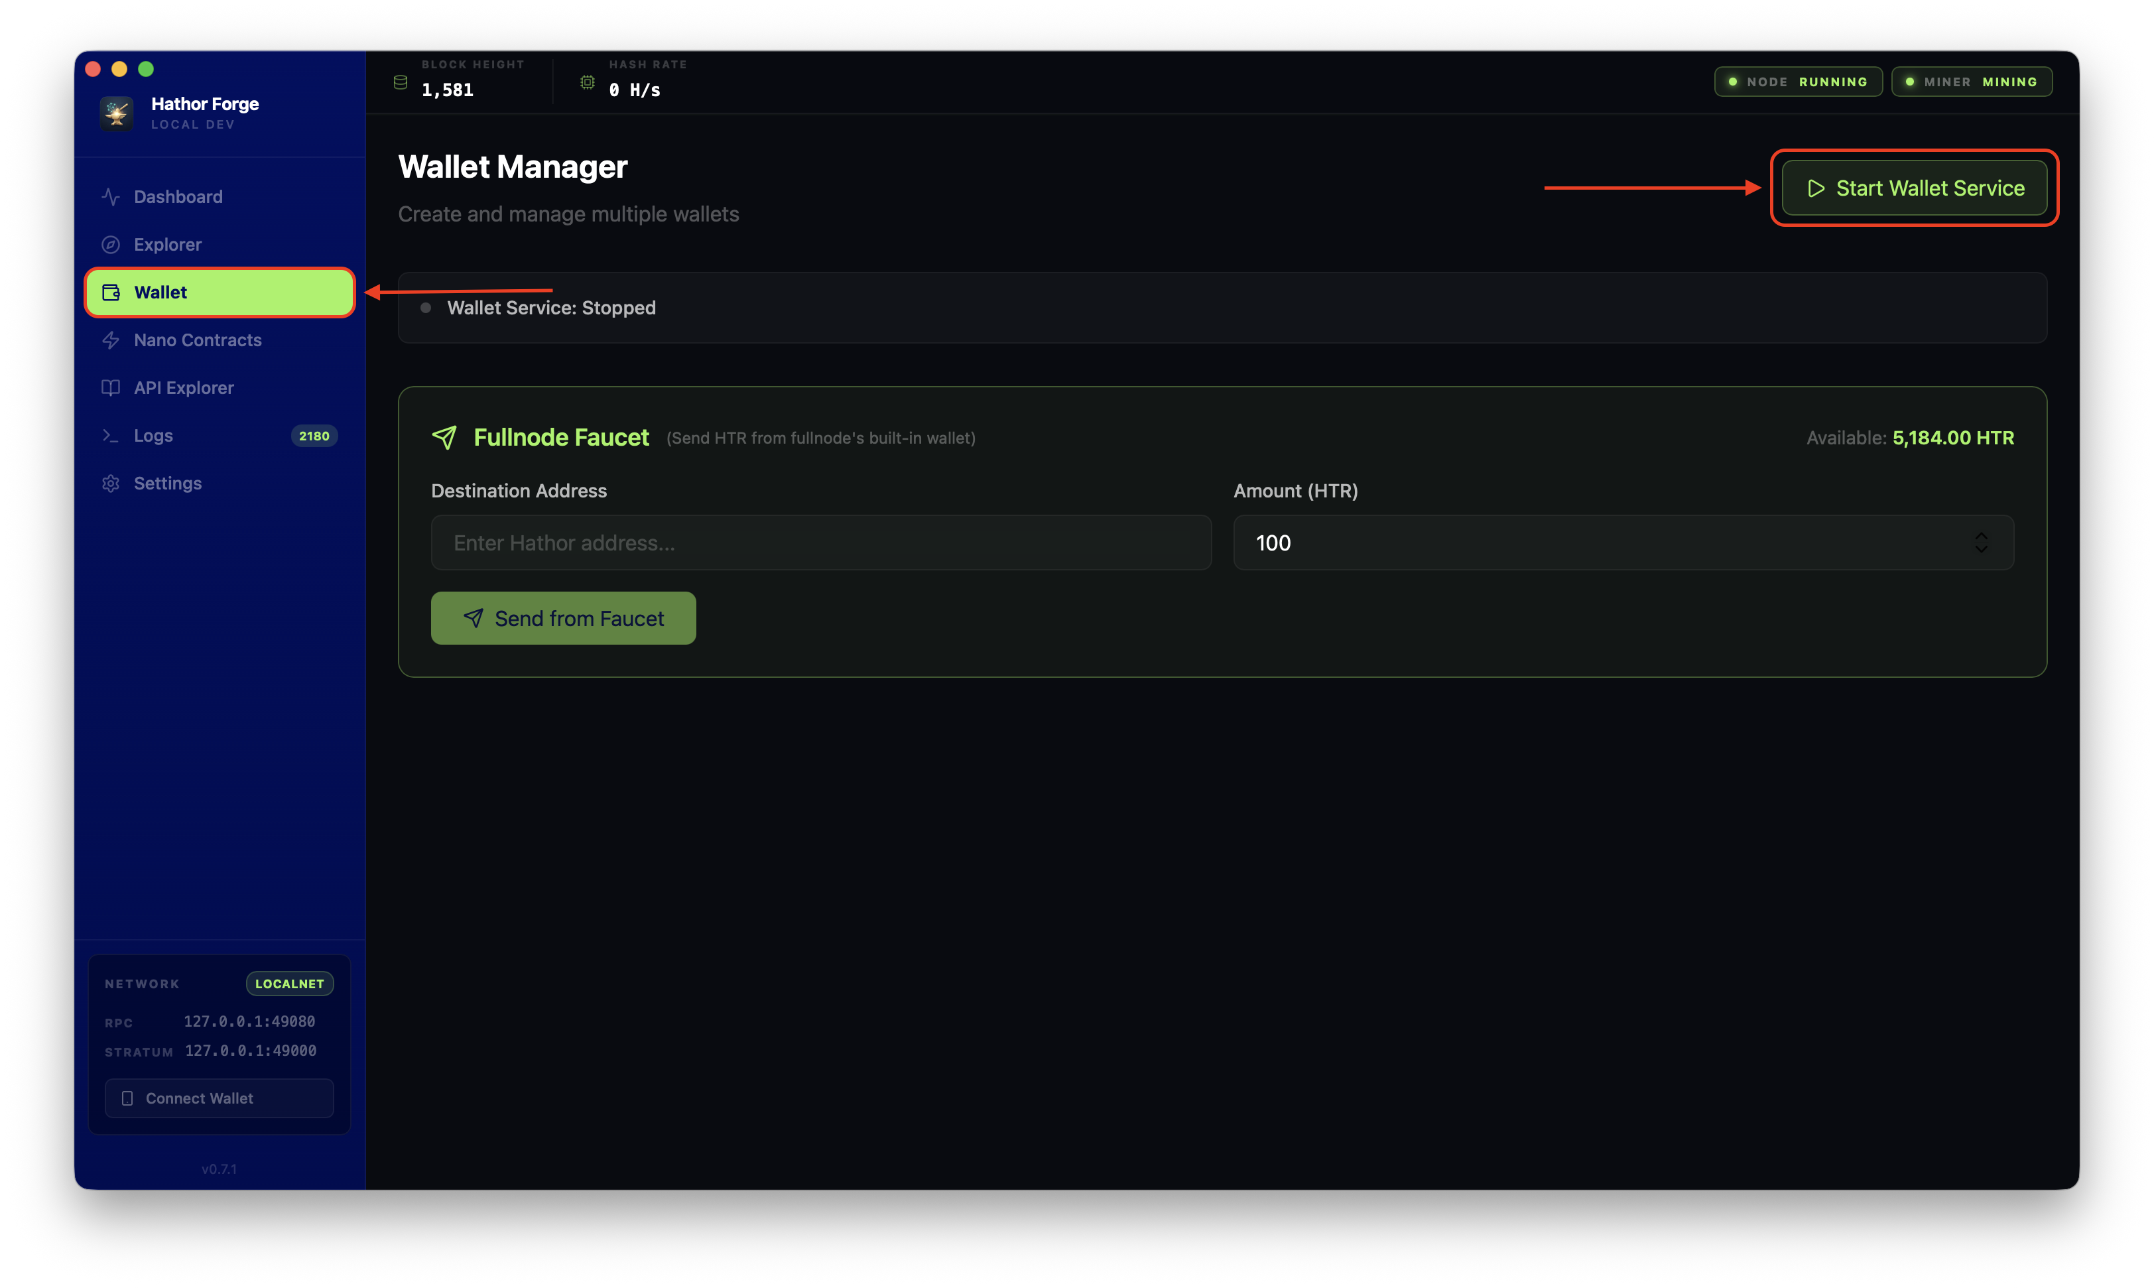Image resolution: width=2154 pixels, height=1288 pixels.
Task: Click the NODE RUNNING status badge
Action: 1798,82
